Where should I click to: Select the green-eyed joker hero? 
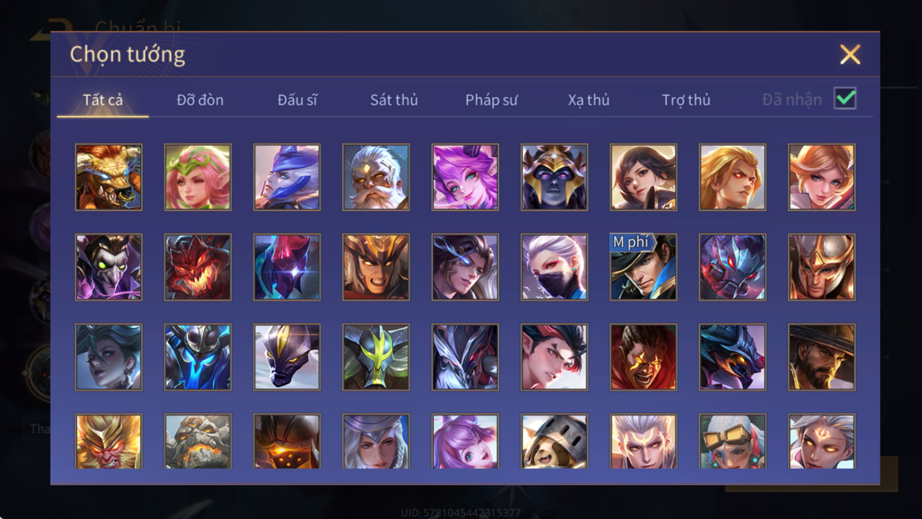click(x=108, y=267)
